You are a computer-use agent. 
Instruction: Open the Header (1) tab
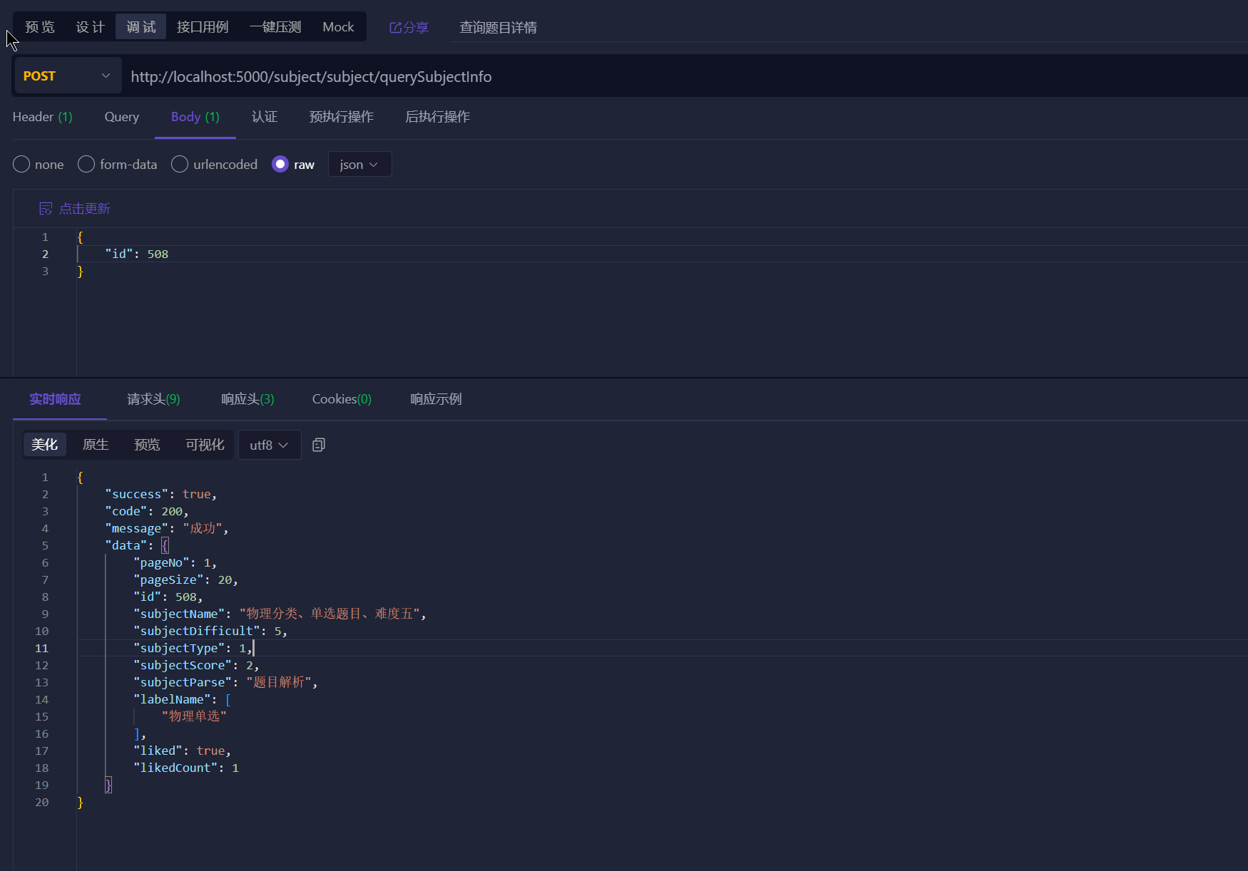pos(43,117)
